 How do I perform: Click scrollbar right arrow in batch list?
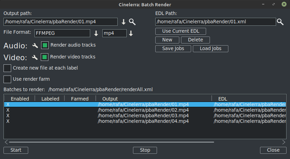[283, 142]
